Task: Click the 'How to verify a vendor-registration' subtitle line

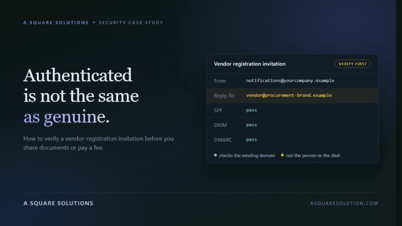Action: coord(99,139)
